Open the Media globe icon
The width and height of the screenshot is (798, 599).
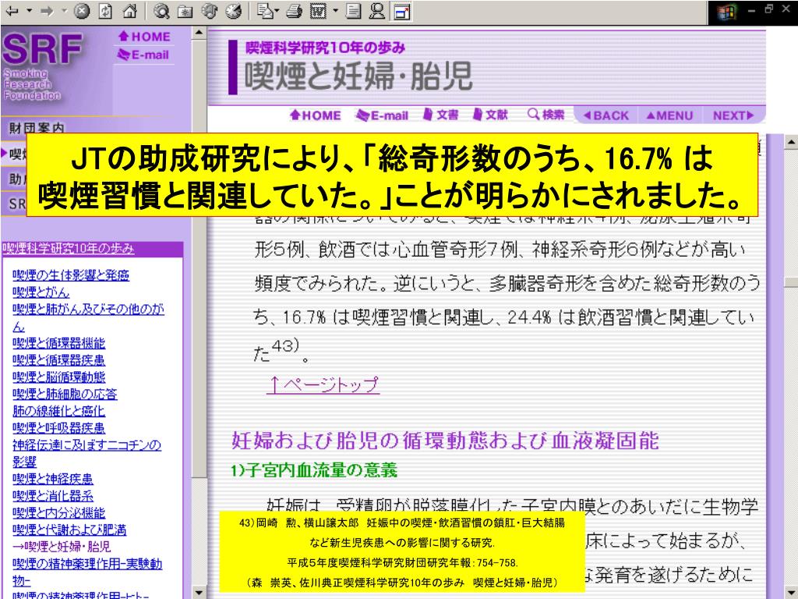[209, 11]
